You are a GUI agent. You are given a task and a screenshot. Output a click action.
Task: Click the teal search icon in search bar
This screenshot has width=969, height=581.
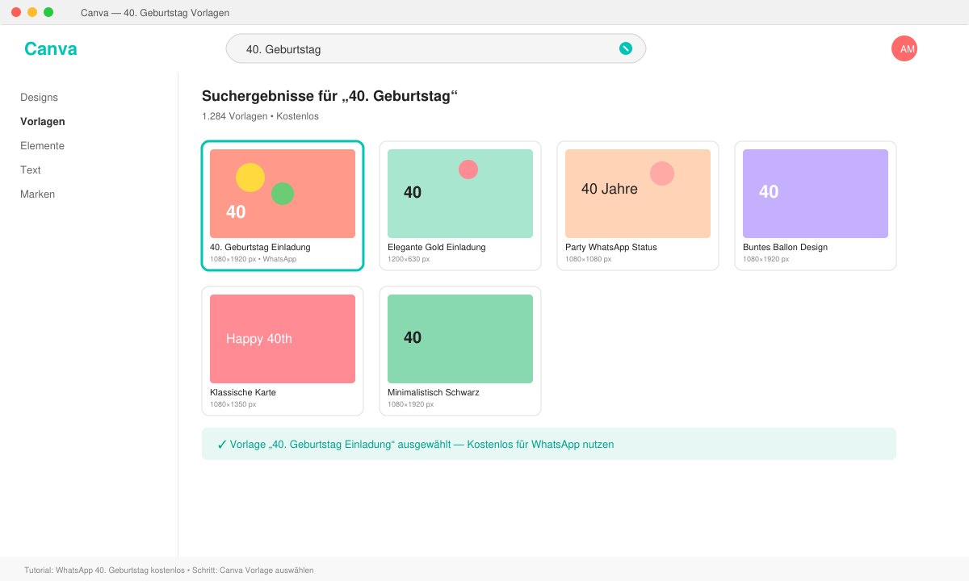tap(625, 48)
